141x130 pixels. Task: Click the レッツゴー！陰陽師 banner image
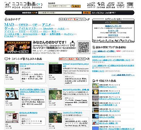(x=18, y=47)
